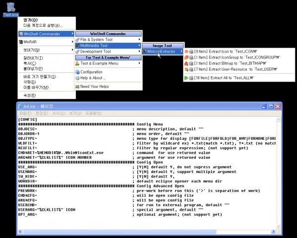Click the orange Extract Icon entry icon

(x=186, y=52)
